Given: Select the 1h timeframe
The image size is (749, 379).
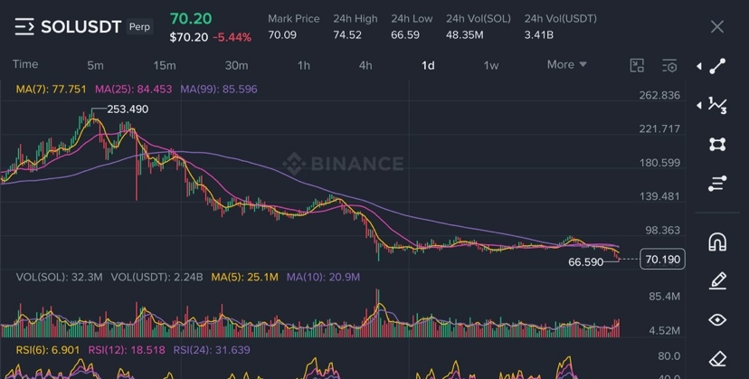Looking at the screenshot, I should [x=304, y=65].
